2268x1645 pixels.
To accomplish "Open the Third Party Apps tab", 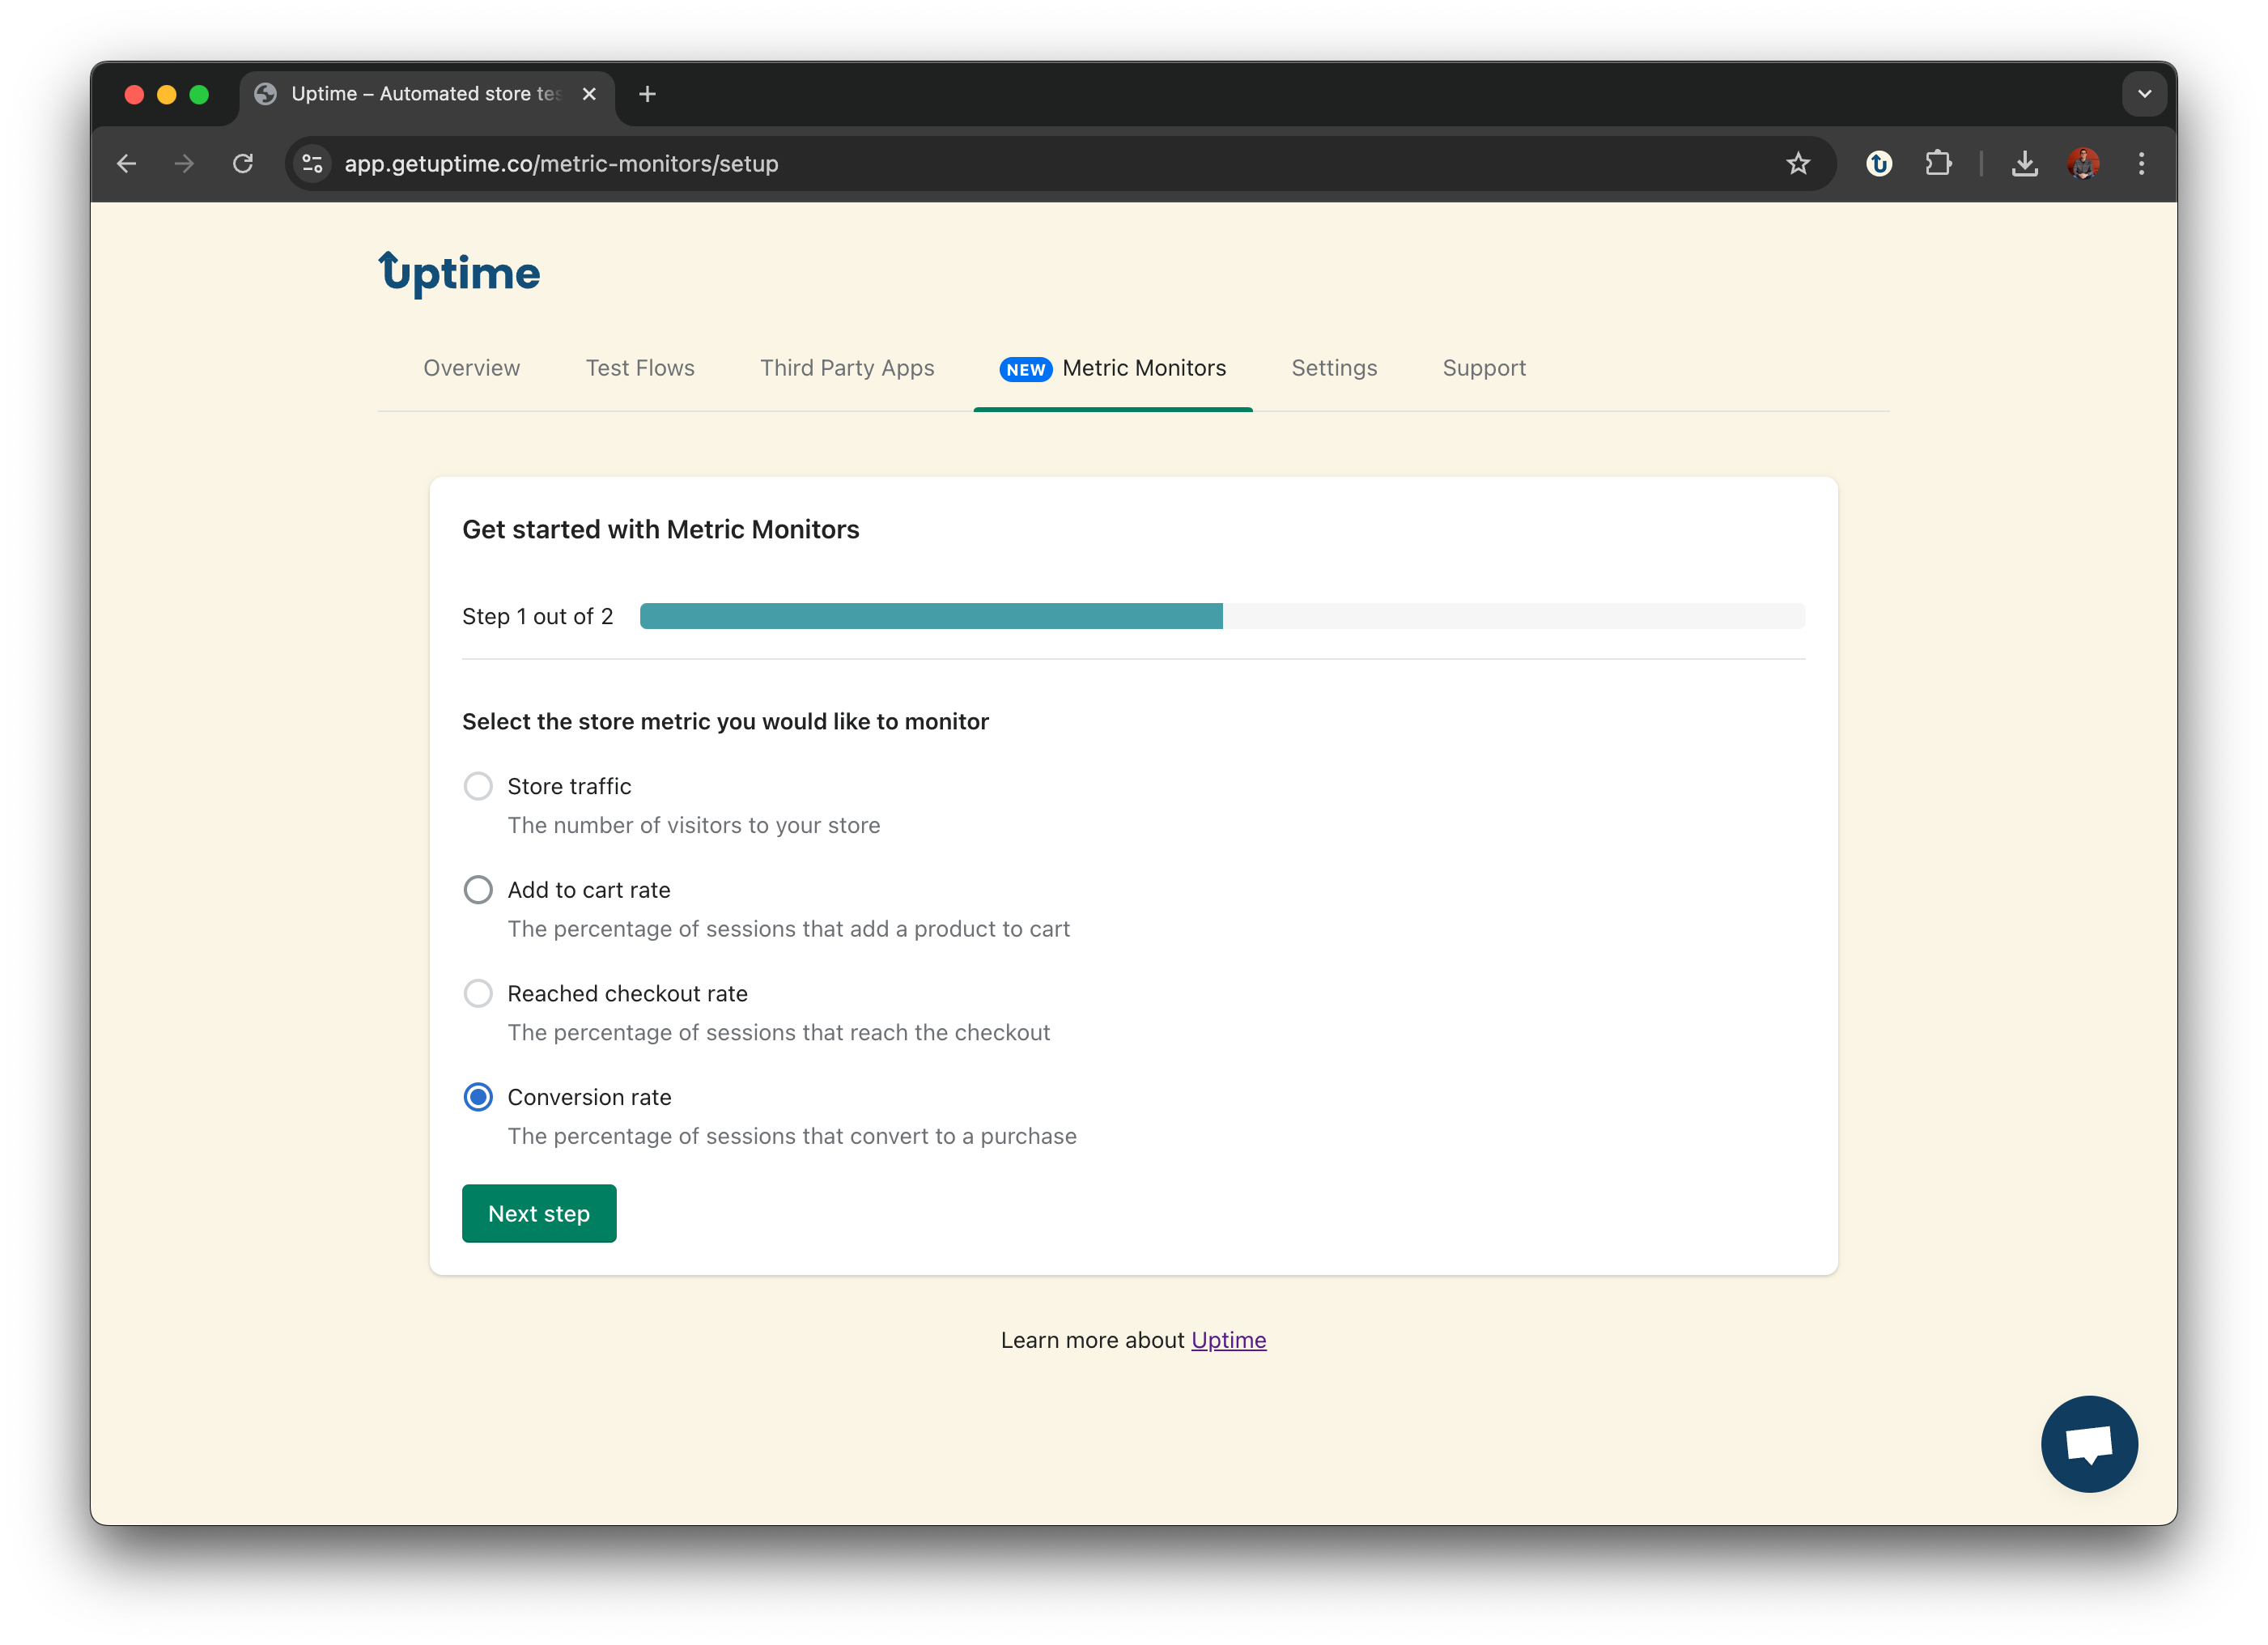I will click(847, 368).
